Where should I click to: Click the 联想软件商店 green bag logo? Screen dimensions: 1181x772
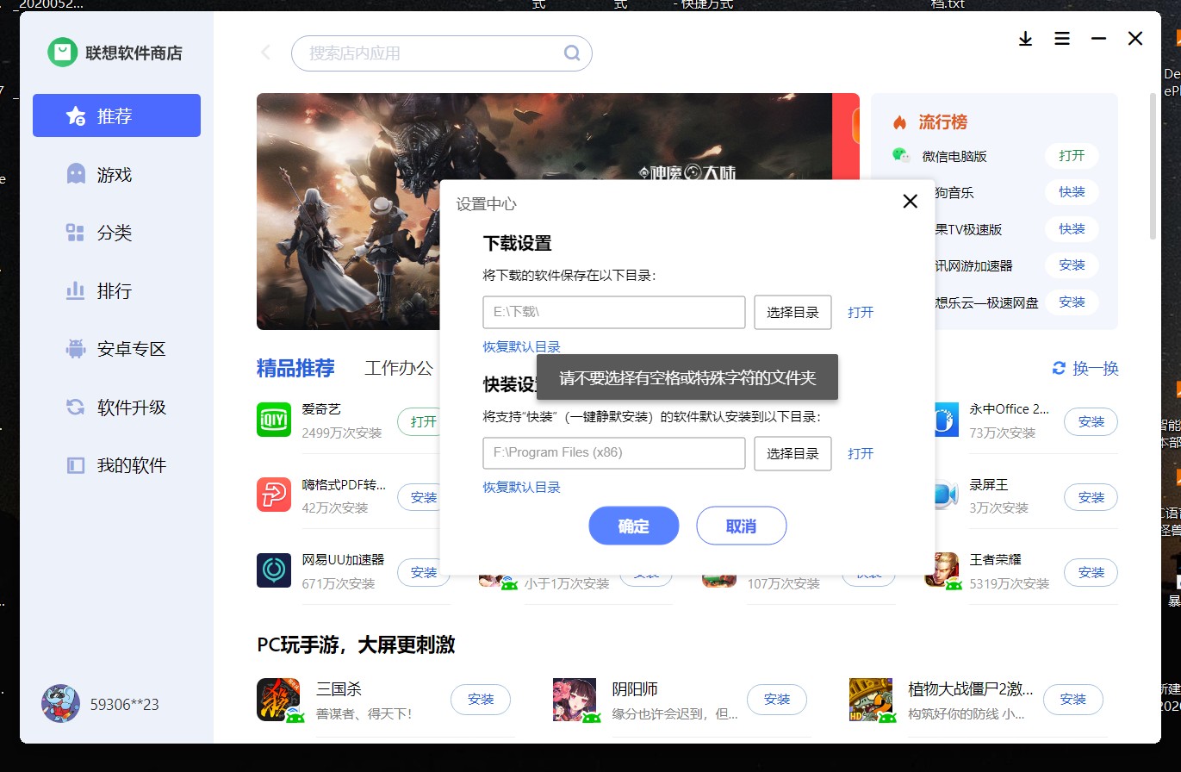[x=63, y=53]
